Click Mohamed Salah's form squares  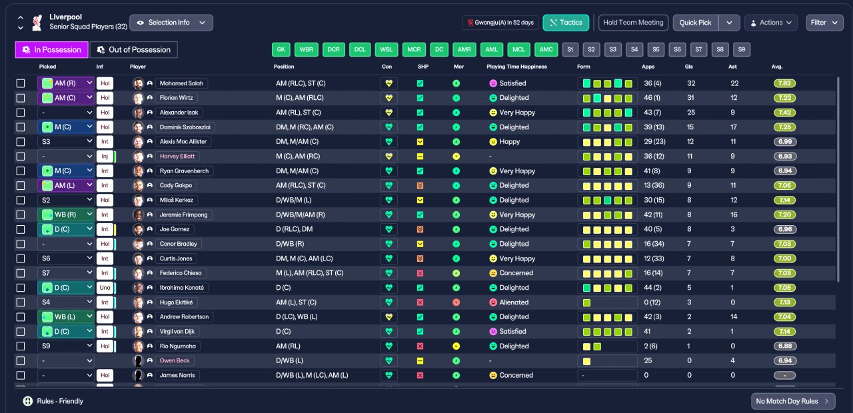pyautogui.click(x=607, y=83)
